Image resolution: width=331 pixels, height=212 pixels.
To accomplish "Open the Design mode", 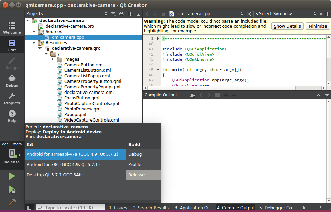I will point(12,63).
